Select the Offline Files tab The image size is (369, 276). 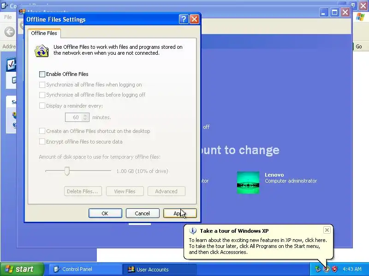[44, 33]
